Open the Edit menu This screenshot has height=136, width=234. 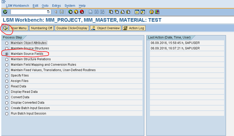(35, 6)
